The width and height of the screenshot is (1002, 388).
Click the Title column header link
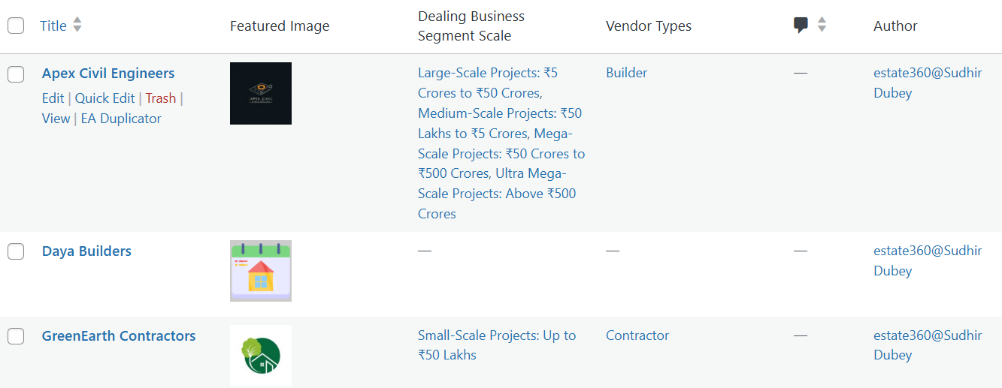pos(53,26)
